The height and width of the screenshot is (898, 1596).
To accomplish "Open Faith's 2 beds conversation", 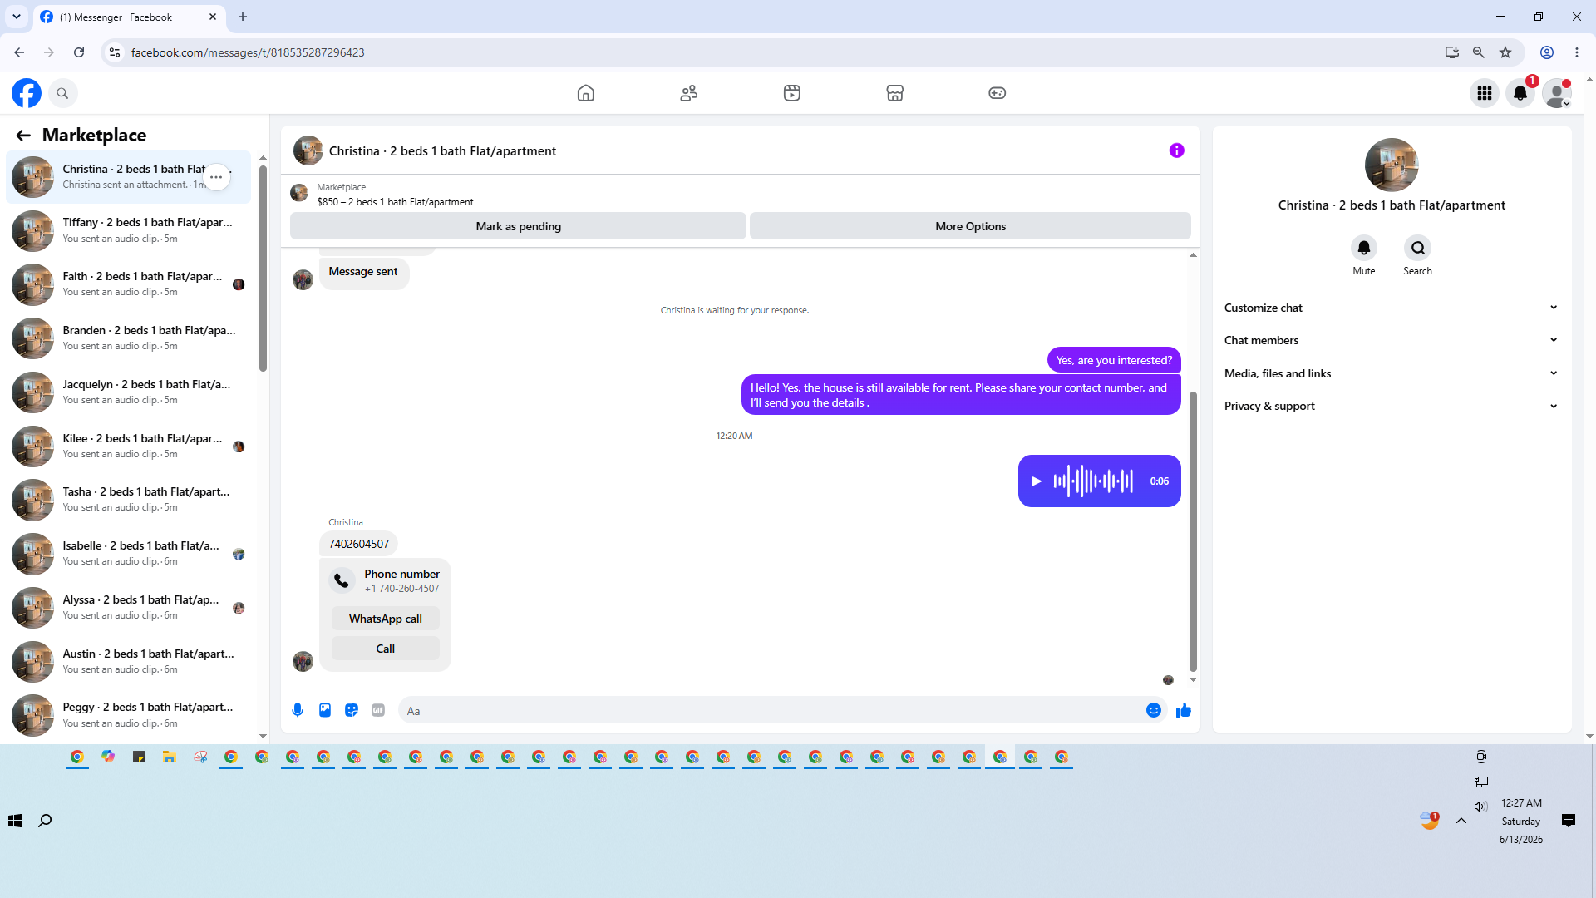I will (129, 284).
